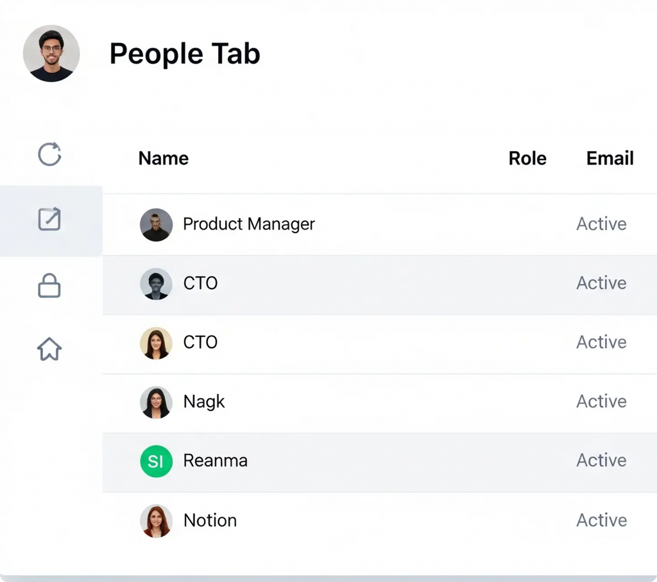Viewport: 657px width, 582px height.
Task: Click the Email column header
Action: point(610,158)
